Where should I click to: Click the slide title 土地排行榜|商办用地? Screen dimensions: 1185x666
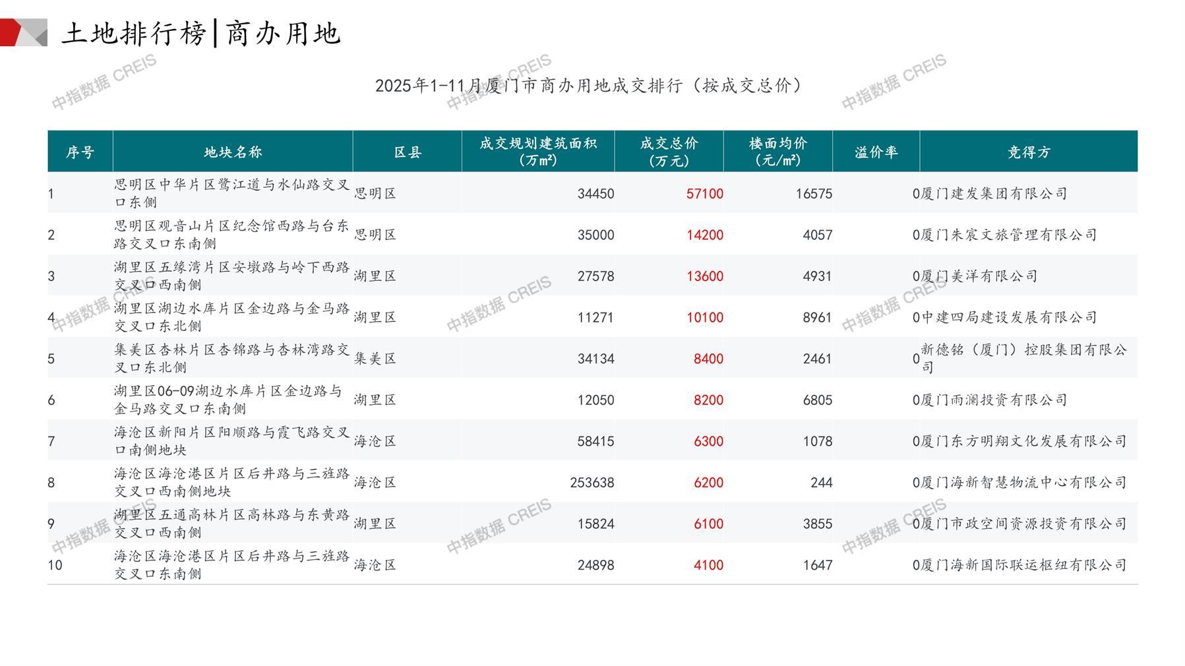coord(201,33)
